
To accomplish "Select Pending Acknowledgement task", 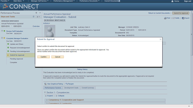I will 20,51.
